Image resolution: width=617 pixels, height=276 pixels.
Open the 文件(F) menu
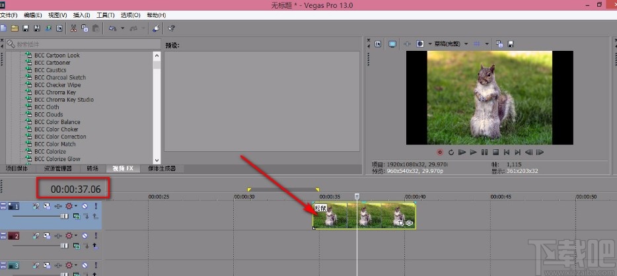pos(9,15)
